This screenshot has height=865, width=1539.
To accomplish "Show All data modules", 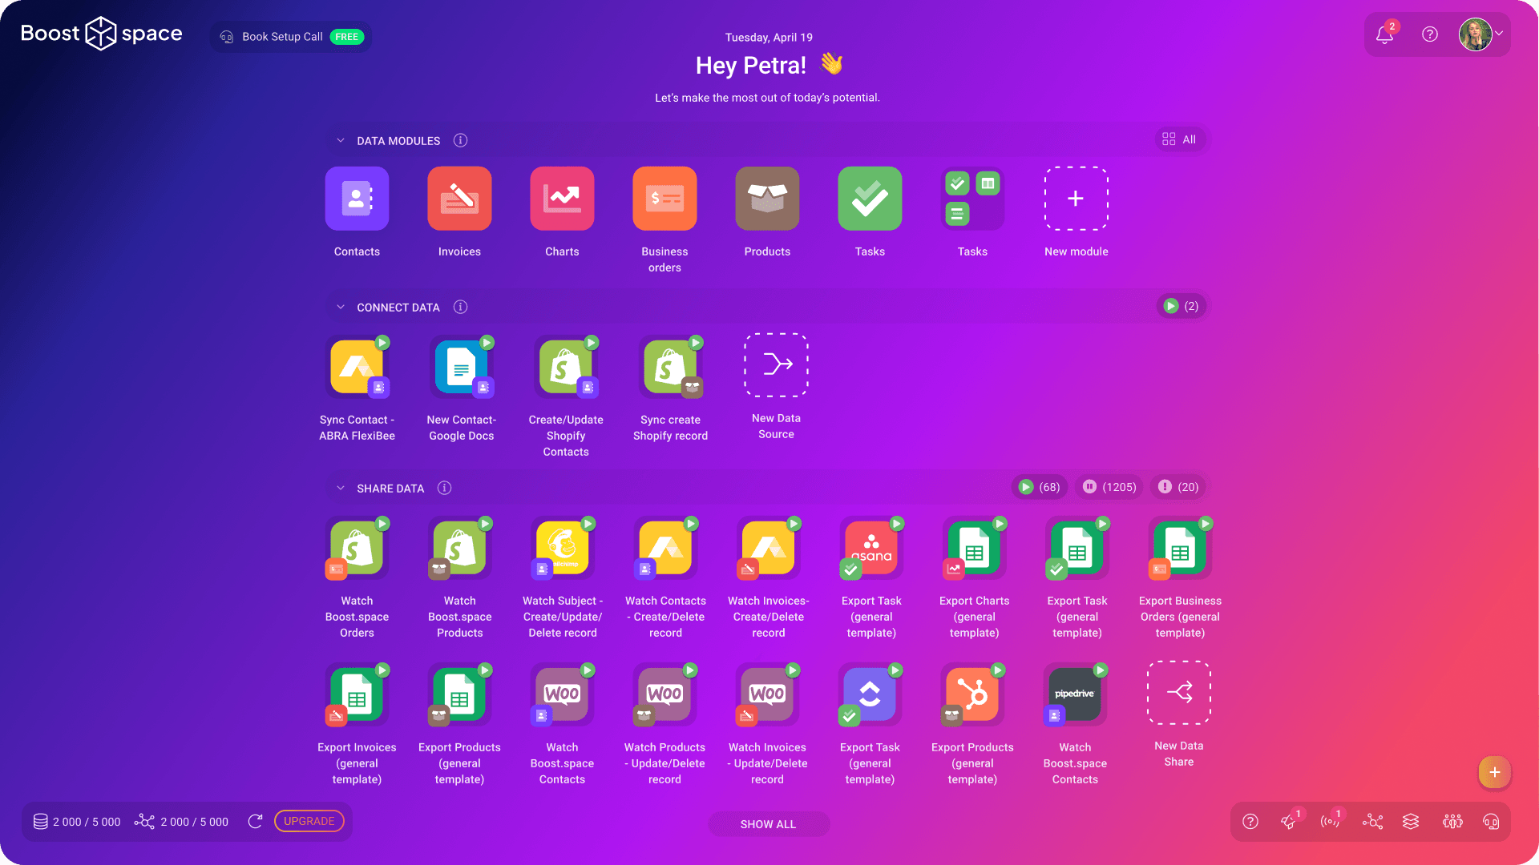I will click(1179, 139).
